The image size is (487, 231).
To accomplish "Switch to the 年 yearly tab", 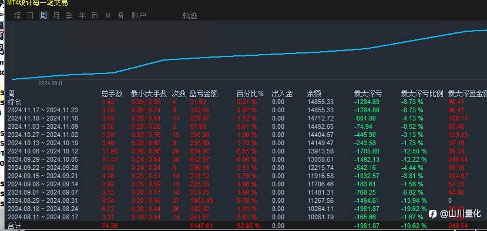I will (82, 15).
